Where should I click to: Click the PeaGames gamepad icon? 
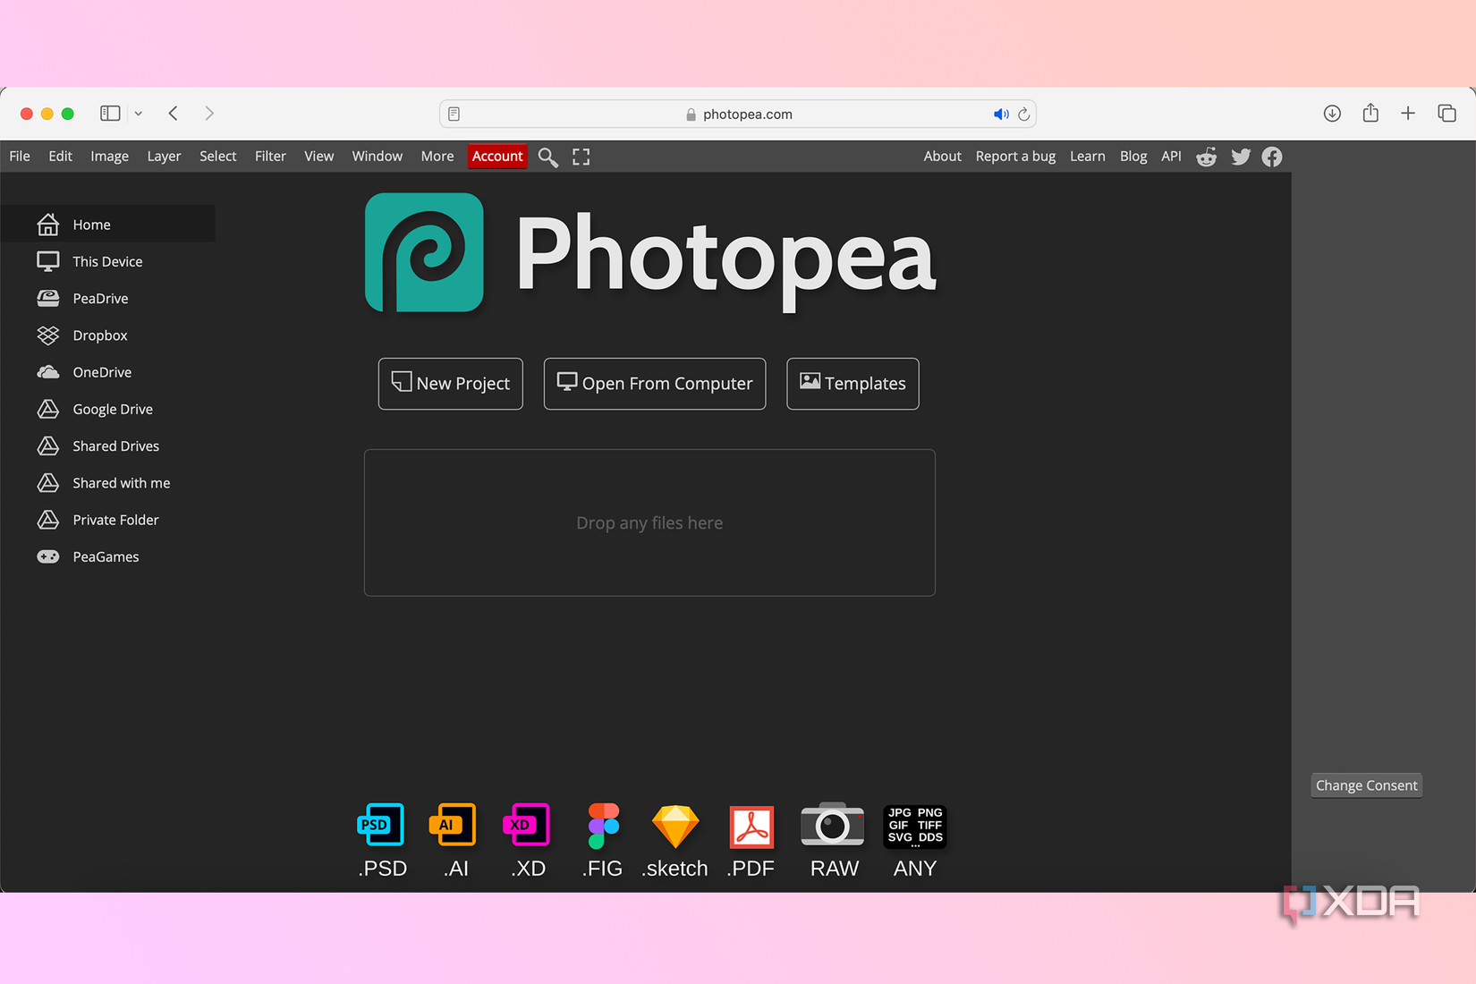tap(48, 556)
